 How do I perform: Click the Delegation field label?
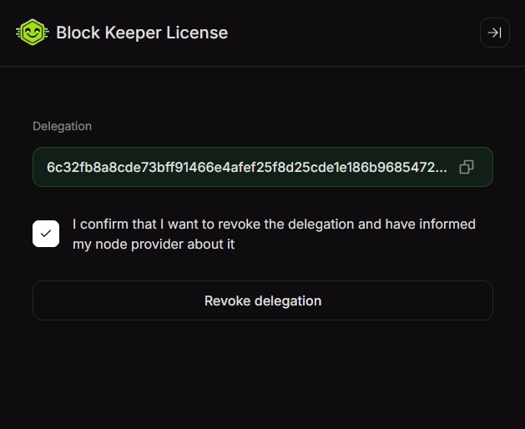click(62, 126)
